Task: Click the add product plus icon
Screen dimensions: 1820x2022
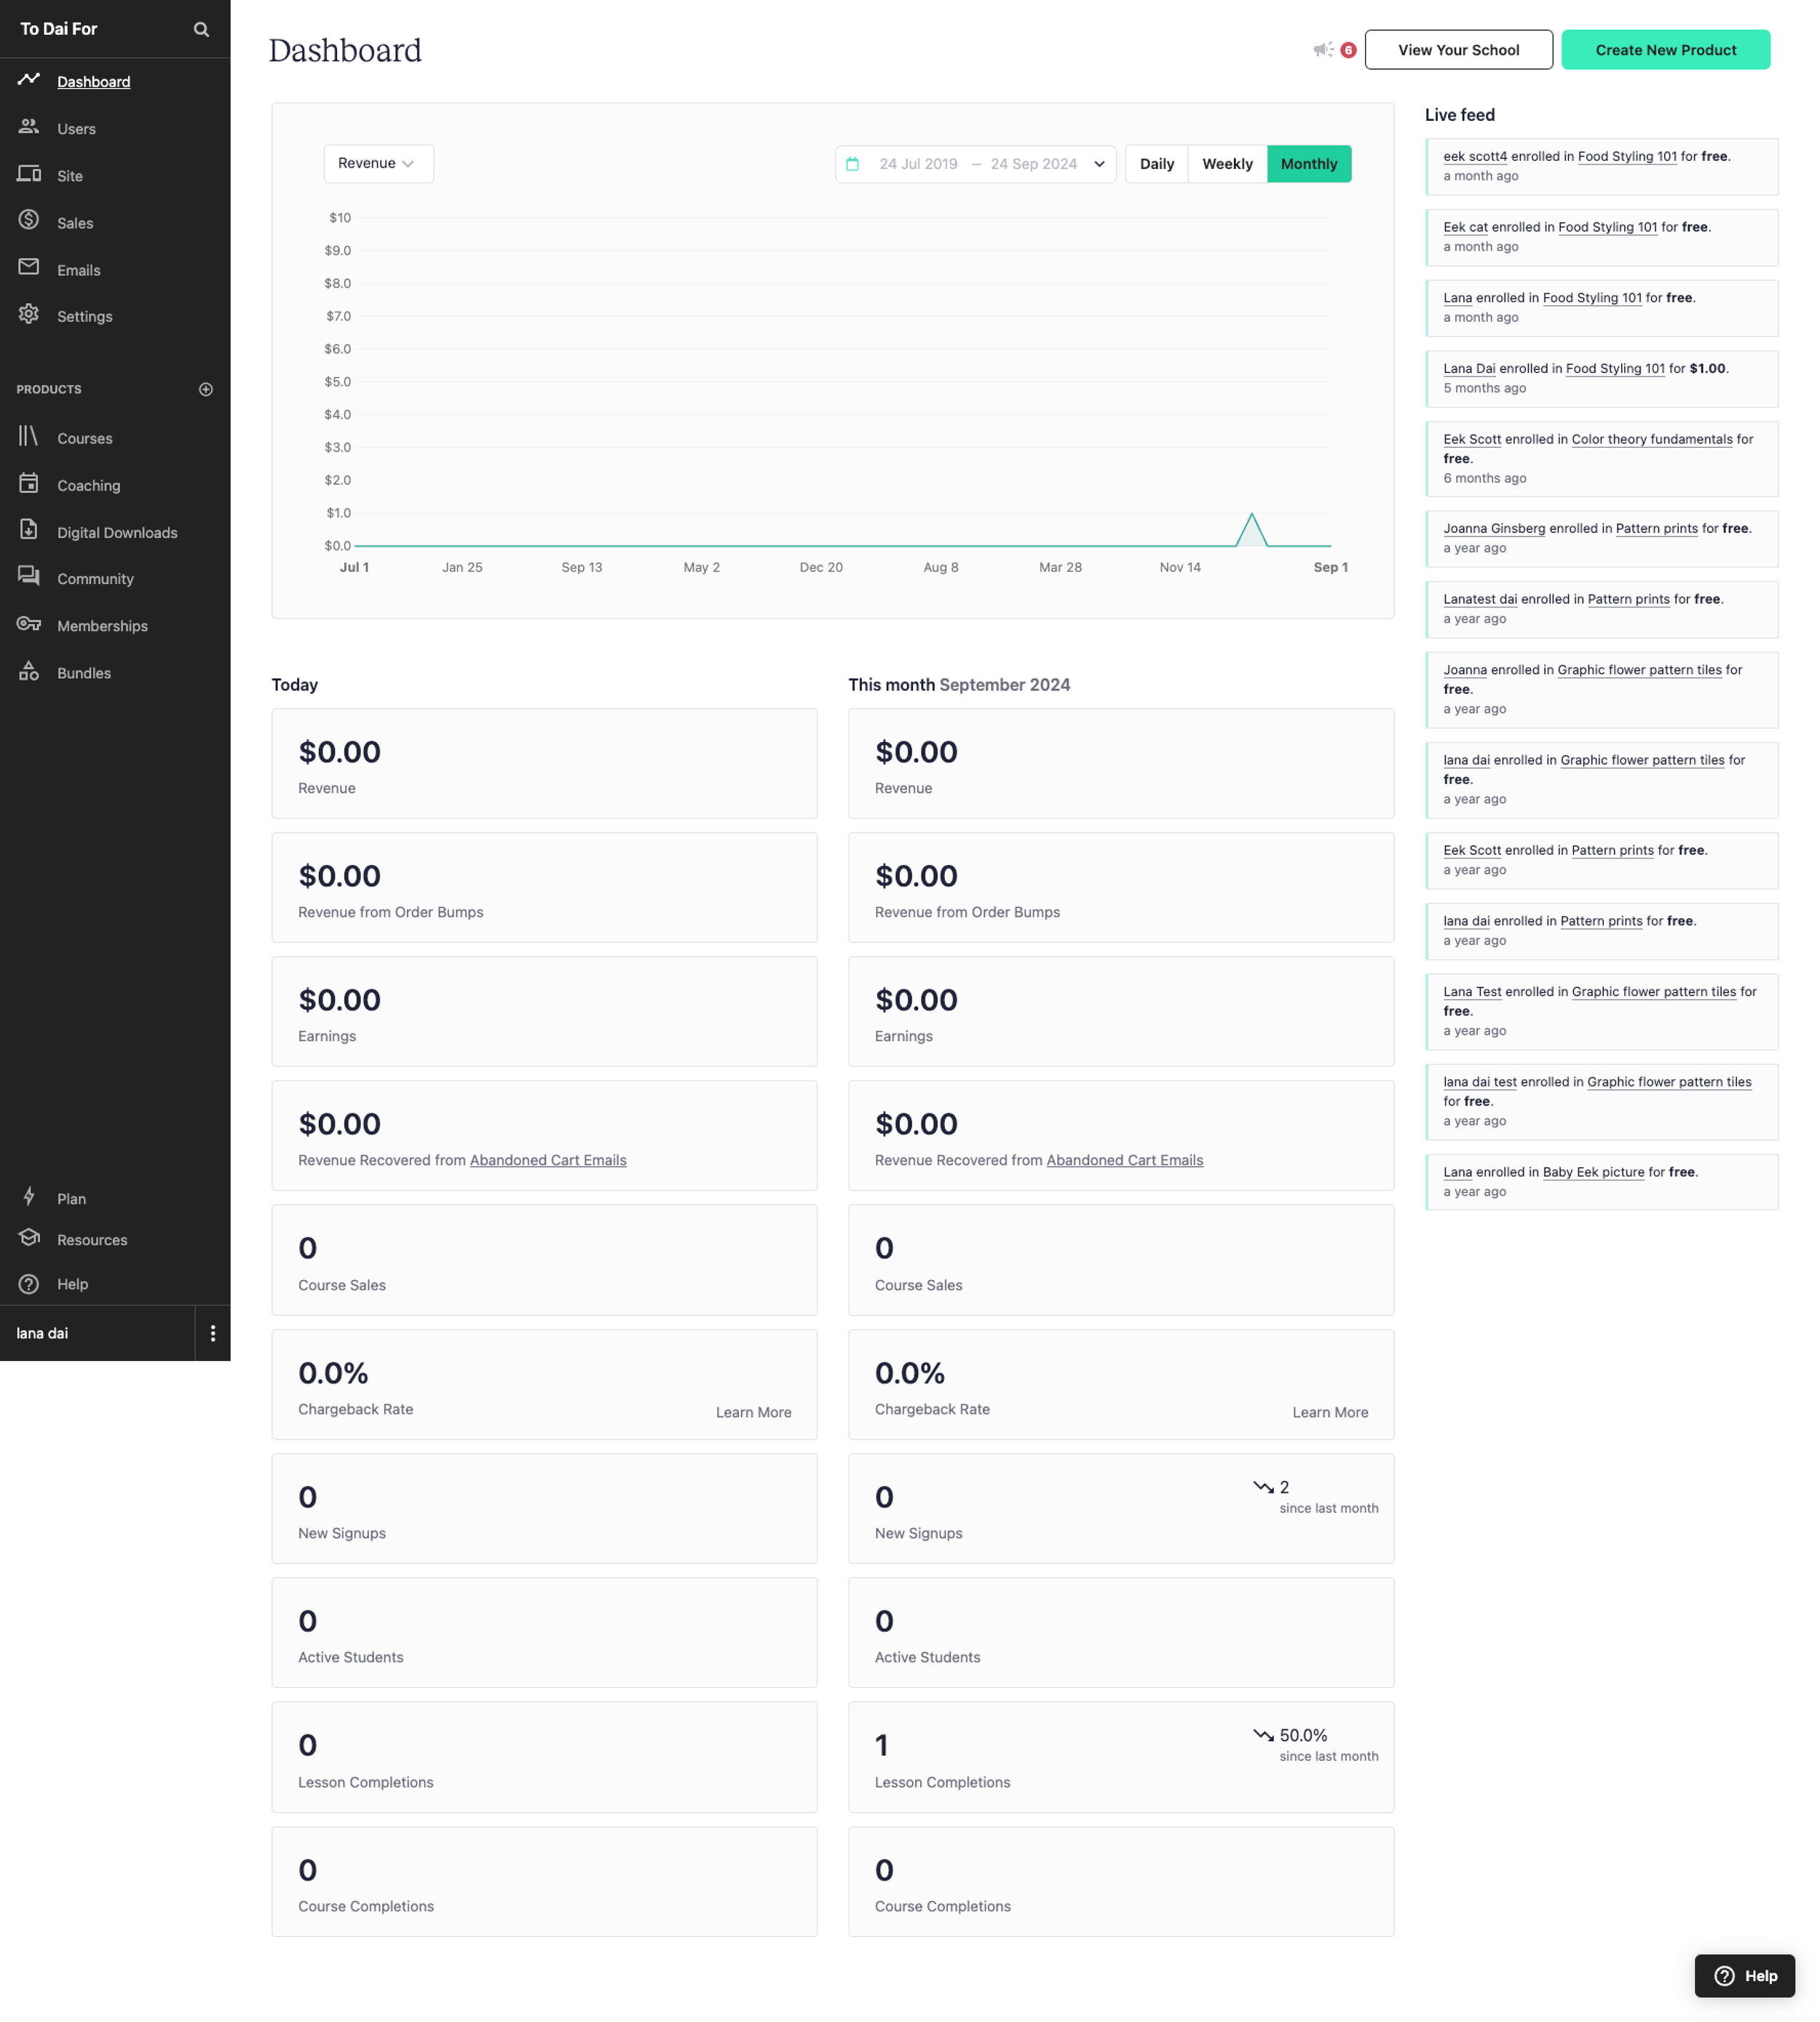Action: 206,389
